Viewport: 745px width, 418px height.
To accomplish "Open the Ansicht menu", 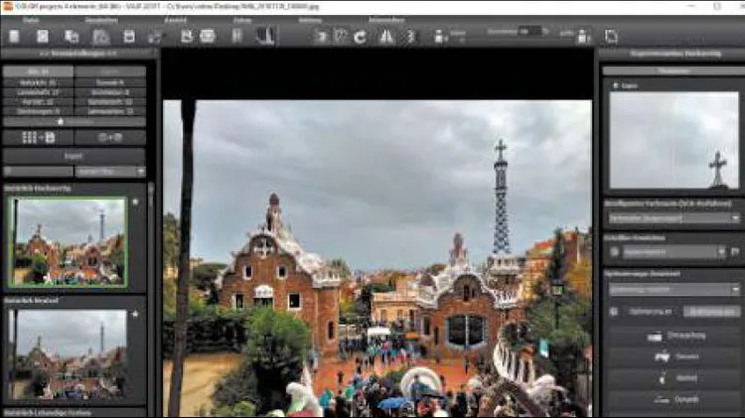I will [175, 21].
